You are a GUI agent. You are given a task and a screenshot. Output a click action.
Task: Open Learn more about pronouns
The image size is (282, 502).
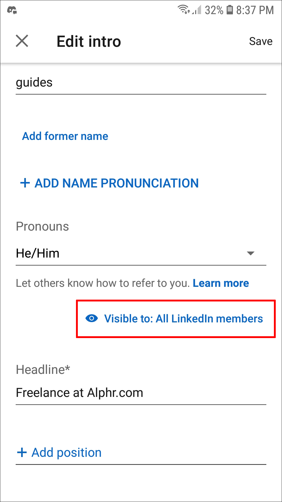click(x=221, y=283)
